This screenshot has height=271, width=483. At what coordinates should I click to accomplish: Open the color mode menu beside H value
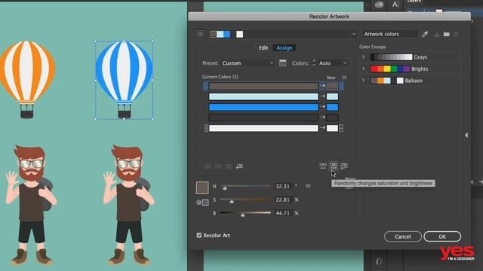(x=308, y=186)
